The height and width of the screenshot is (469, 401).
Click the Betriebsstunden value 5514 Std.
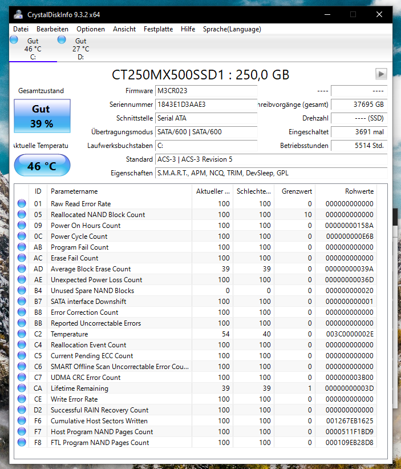[x=359, y=146]
